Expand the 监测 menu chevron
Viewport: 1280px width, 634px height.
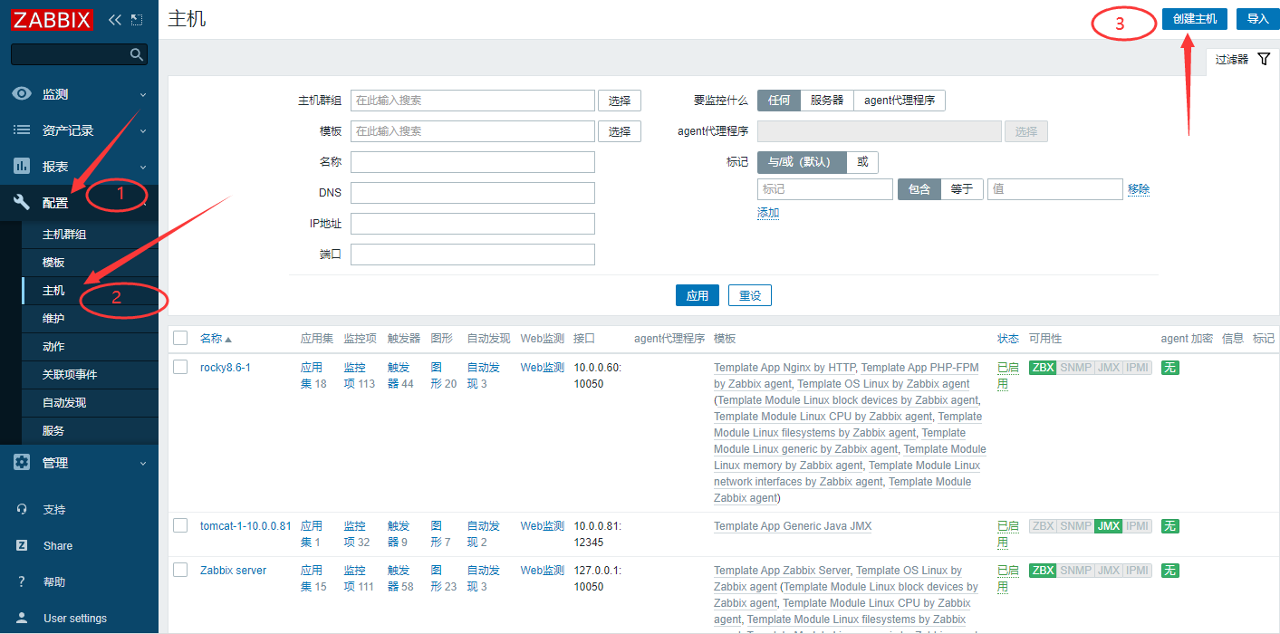click(142, 94)
